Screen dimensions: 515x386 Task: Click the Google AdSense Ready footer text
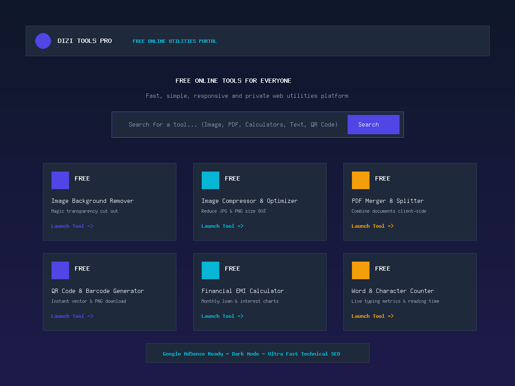251,354
